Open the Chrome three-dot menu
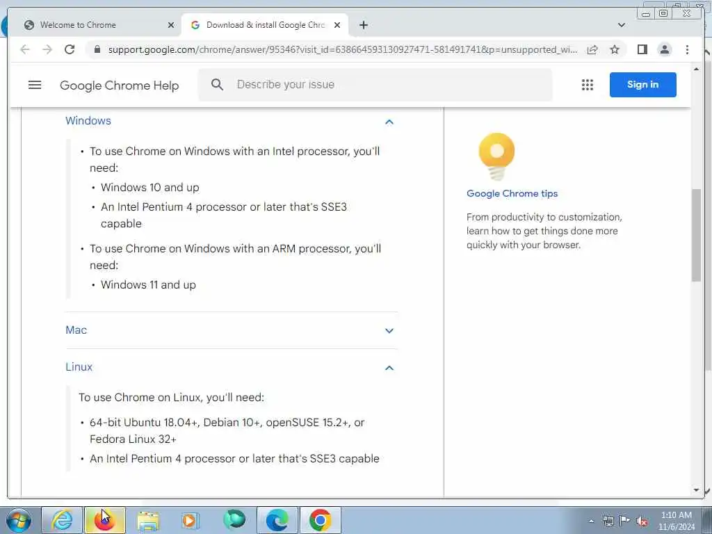Viewport: 712px width, 534px height. click(x=687, y=49)
